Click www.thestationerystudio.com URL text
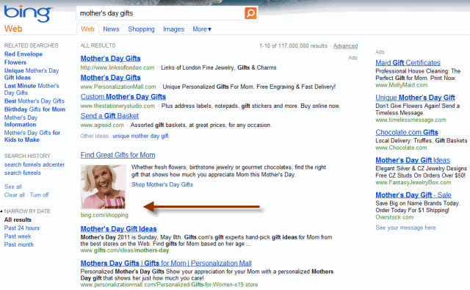The width and height of the screenshot is (470, 290). [117, 106]
